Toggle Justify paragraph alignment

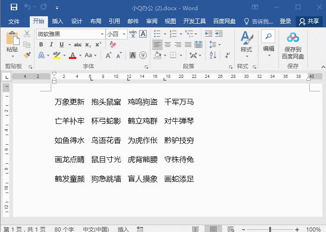(188, 45)
